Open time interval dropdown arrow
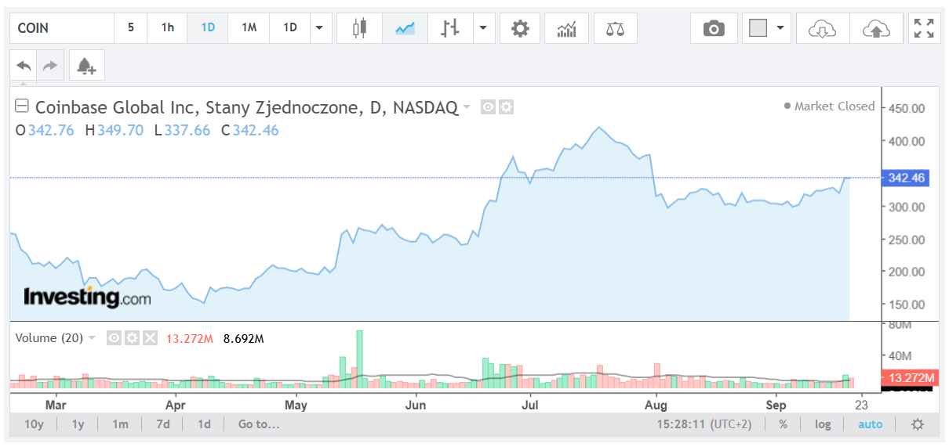The width and height of the screenshot is (949, 447). click(319, 28)
